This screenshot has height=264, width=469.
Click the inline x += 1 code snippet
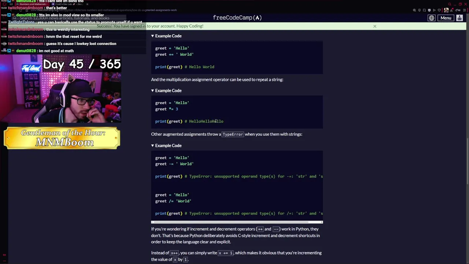tap(226, 253)
